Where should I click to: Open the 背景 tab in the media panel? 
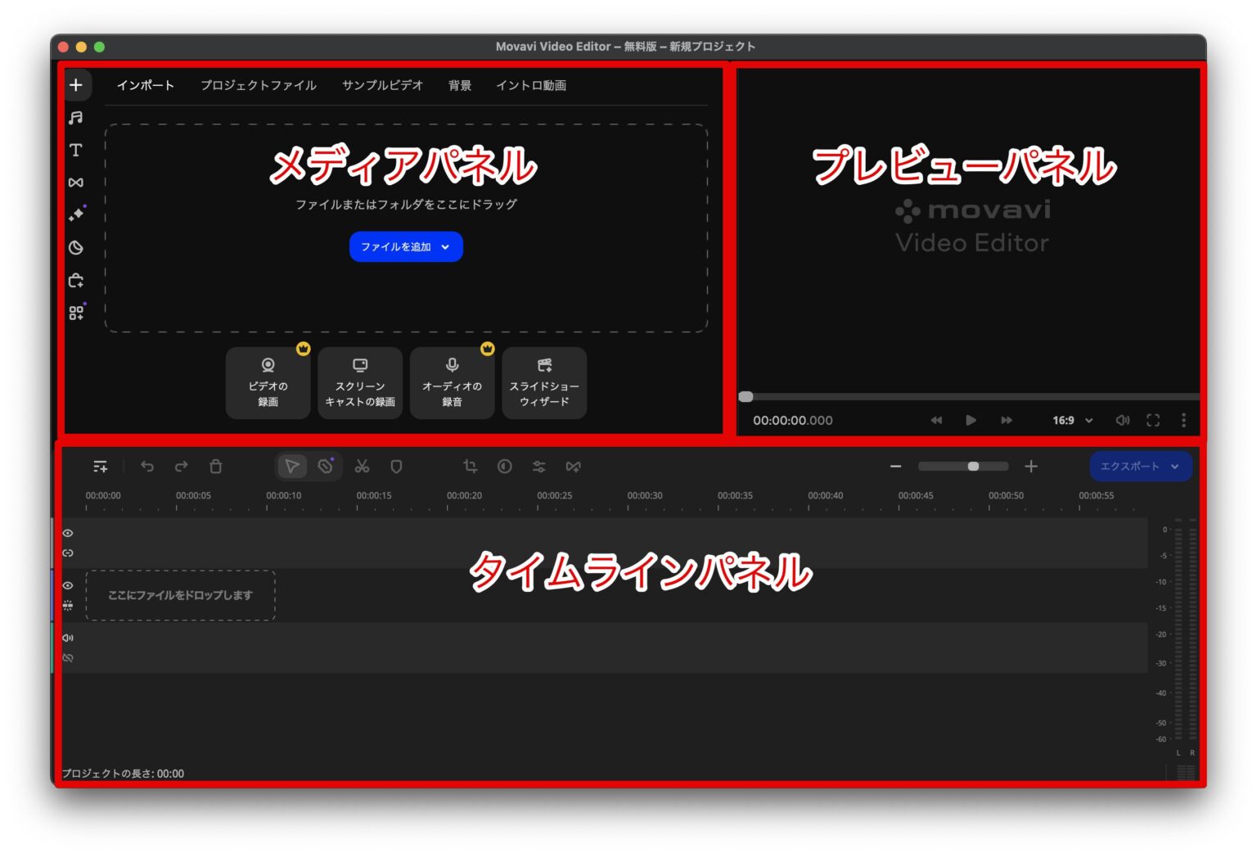coord(459,85)
